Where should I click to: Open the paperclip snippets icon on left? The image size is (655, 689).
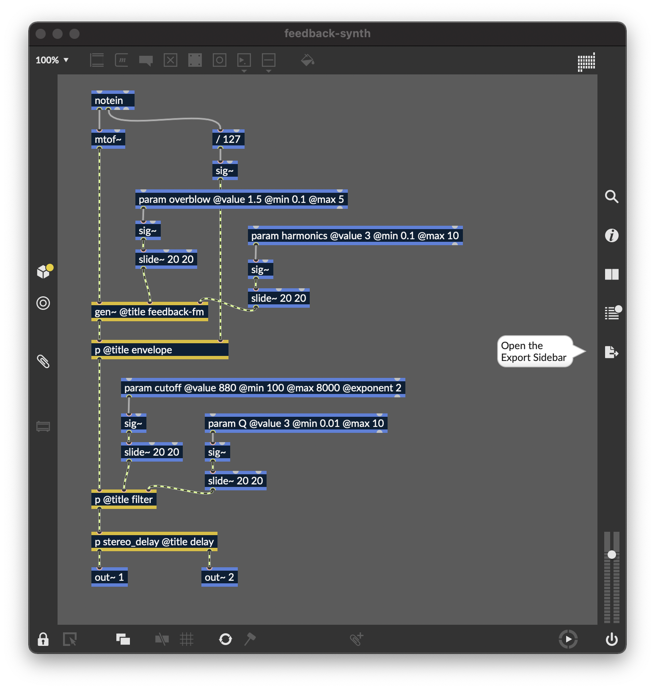pyautogui.click(x=43, y=361)
